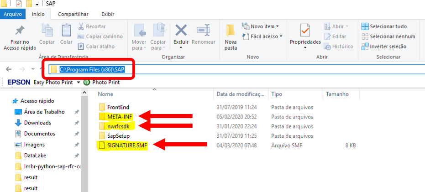Switch to the Exibir ribbon tab
The height and width of the screenshot is (192, 425).
pos(108,14)
